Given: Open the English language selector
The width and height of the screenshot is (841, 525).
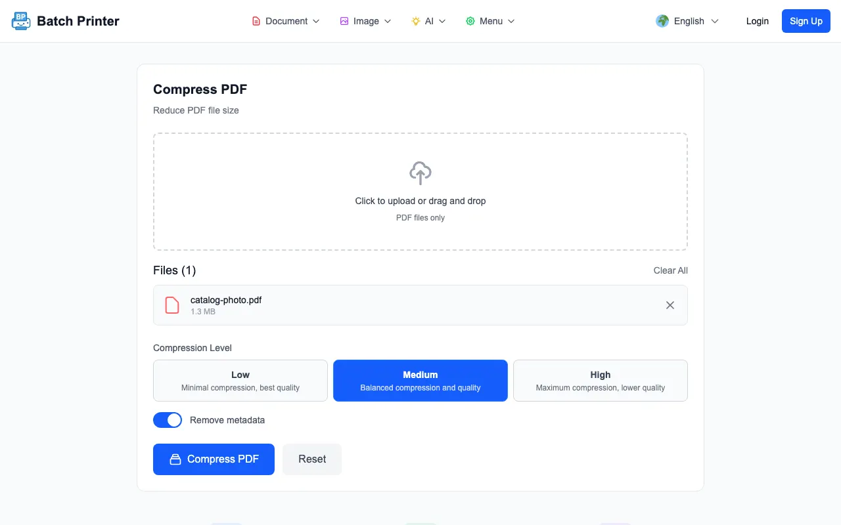Looking at the screenshot, I should tap(687, 21).
